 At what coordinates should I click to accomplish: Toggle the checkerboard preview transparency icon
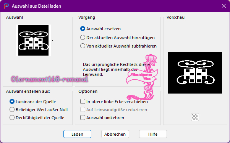click(195, 117)
